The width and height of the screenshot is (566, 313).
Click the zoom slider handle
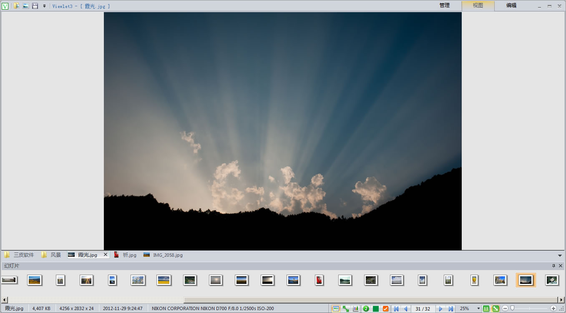512,308
